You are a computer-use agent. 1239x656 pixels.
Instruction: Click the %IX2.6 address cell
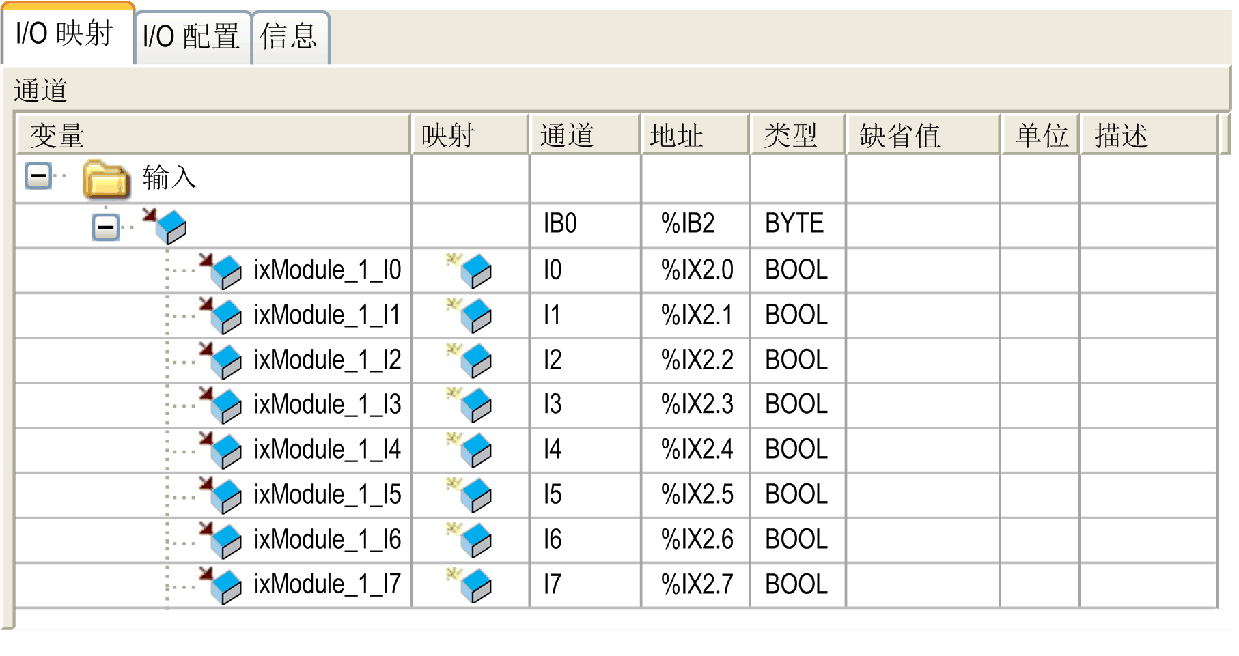tap(696, 540)
